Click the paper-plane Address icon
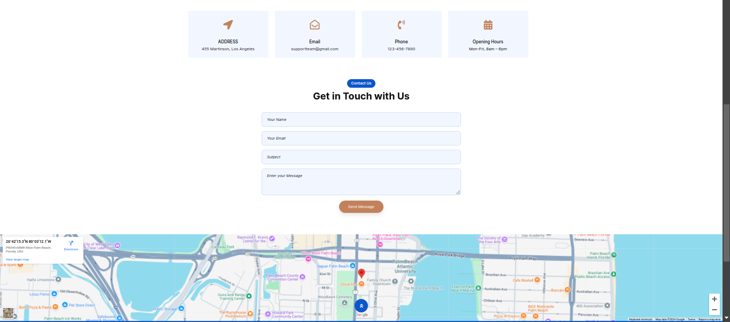Image resolution: width=730 pixels, height=322 pixels. [x=228, y=25]
